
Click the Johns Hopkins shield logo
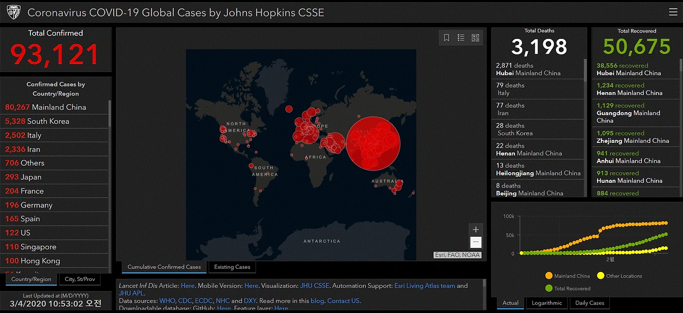[x=13, y=12]
